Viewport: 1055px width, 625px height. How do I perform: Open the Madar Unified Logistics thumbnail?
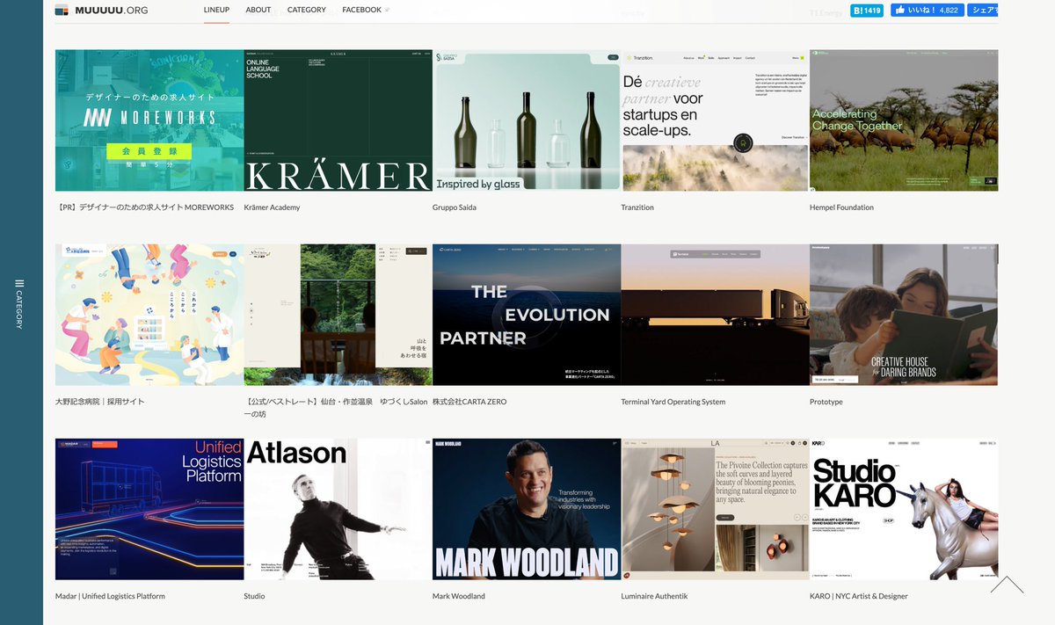pos(149,509)
